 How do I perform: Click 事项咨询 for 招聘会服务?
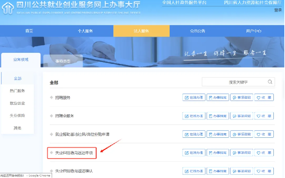pos(242,116)
